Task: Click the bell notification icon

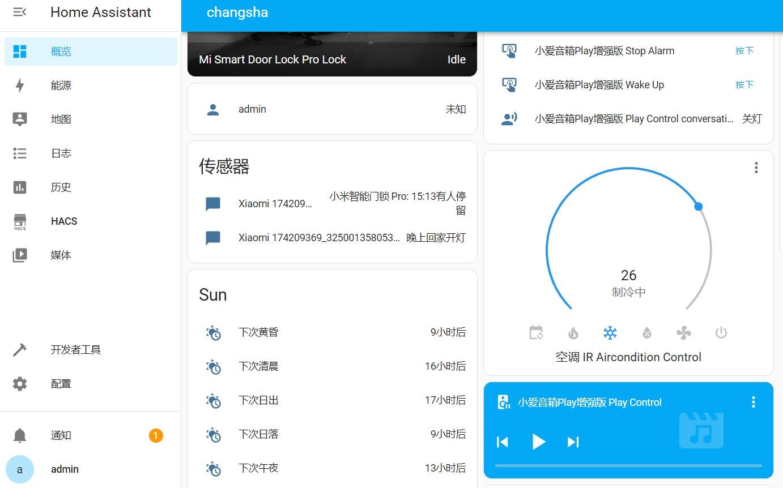Action: pyautogui.click(x=20, y=435)
